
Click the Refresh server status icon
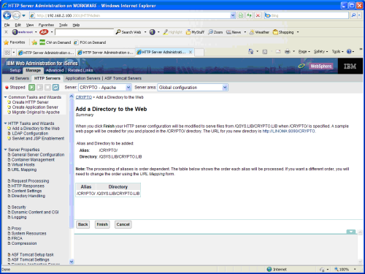(55, 87)
